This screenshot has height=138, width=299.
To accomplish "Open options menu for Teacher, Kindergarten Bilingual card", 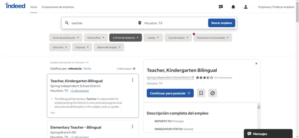I will click(133, 80).
